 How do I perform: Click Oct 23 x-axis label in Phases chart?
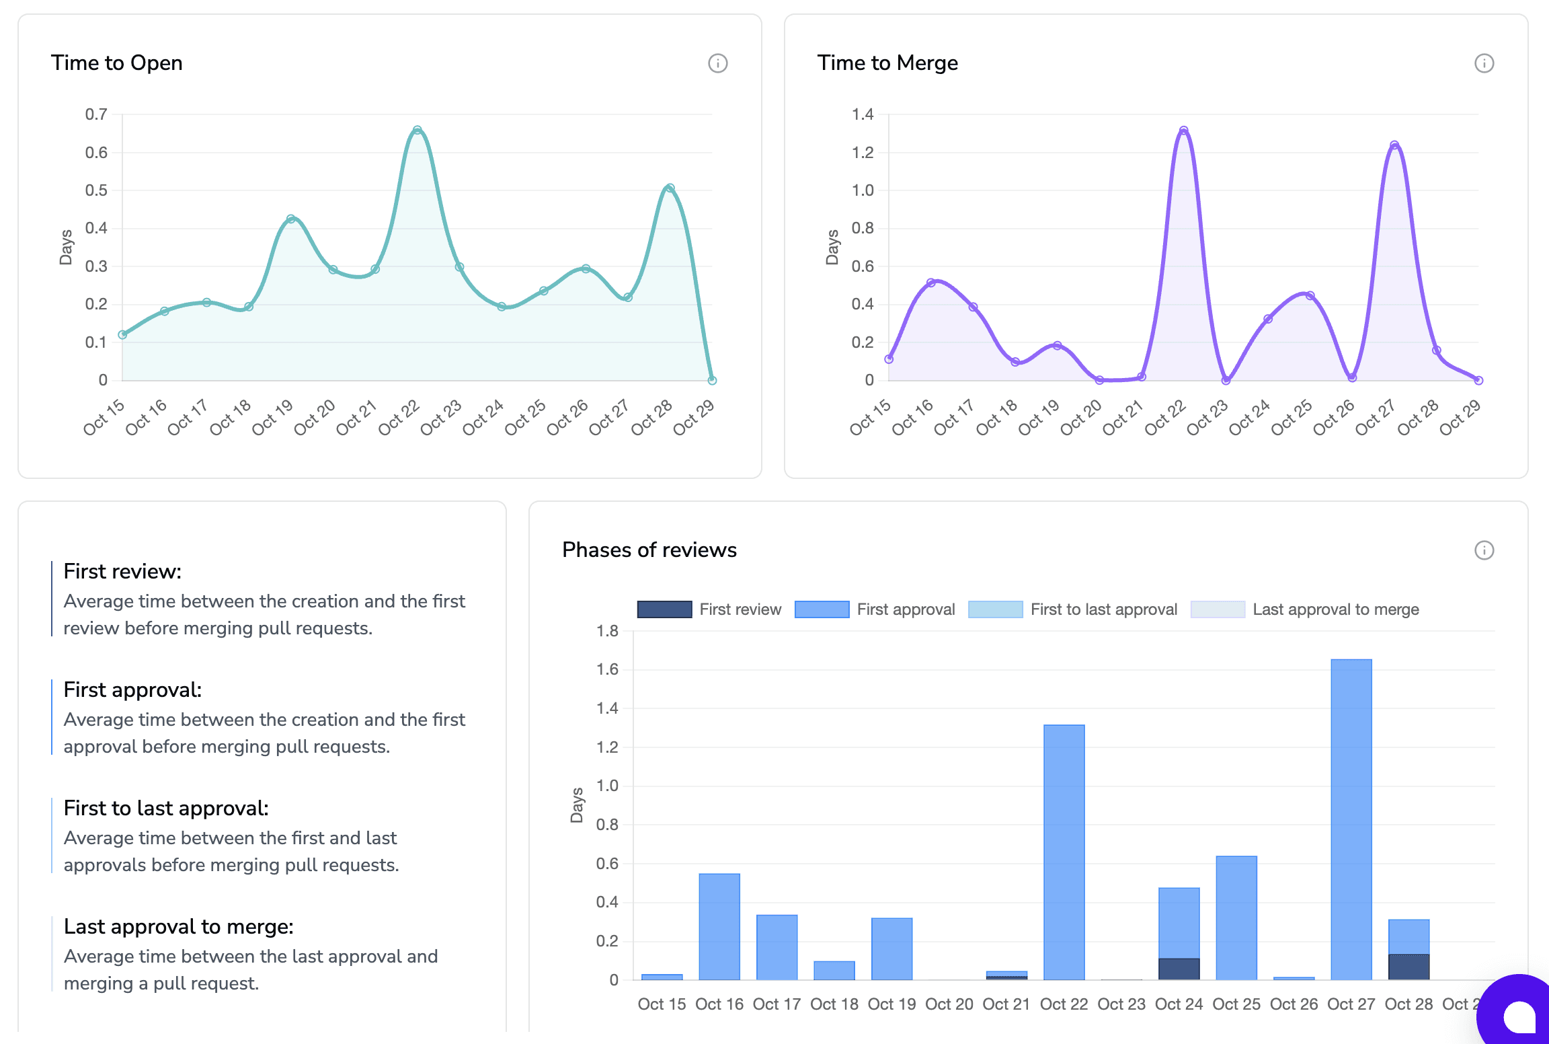1121,1004
